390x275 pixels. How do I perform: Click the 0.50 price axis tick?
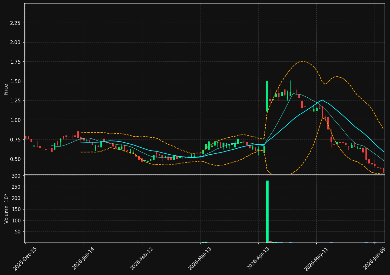16,159
